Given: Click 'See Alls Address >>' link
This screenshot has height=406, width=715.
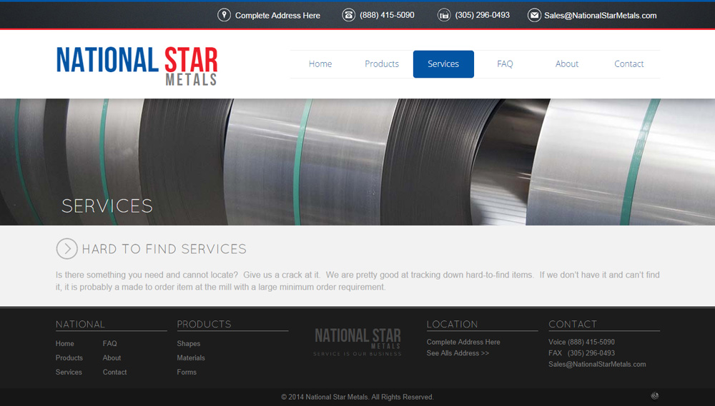Looking at the screenshot, I should 458,353.
